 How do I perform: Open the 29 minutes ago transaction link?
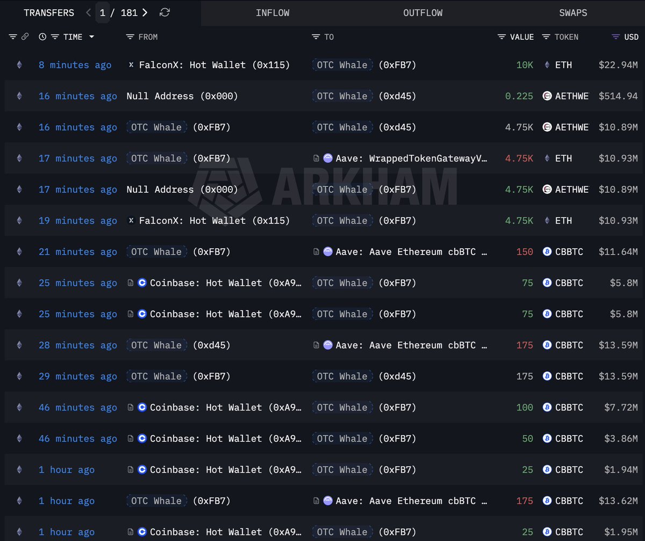(x=77, y=377)
